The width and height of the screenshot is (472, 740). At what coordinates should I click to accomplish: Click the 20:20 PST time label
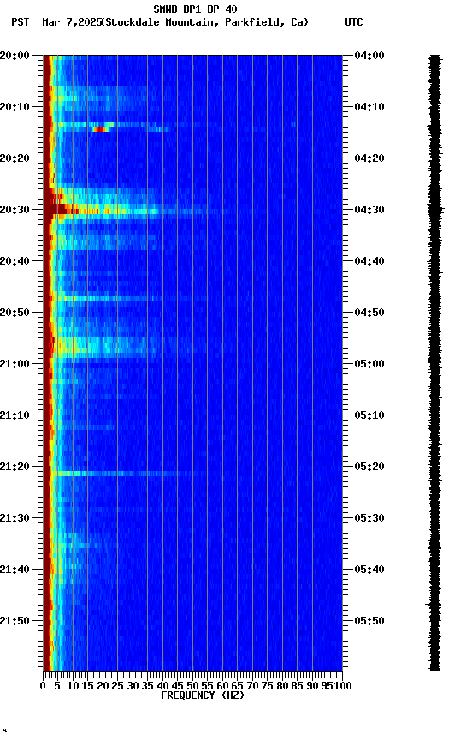point(15,158)
